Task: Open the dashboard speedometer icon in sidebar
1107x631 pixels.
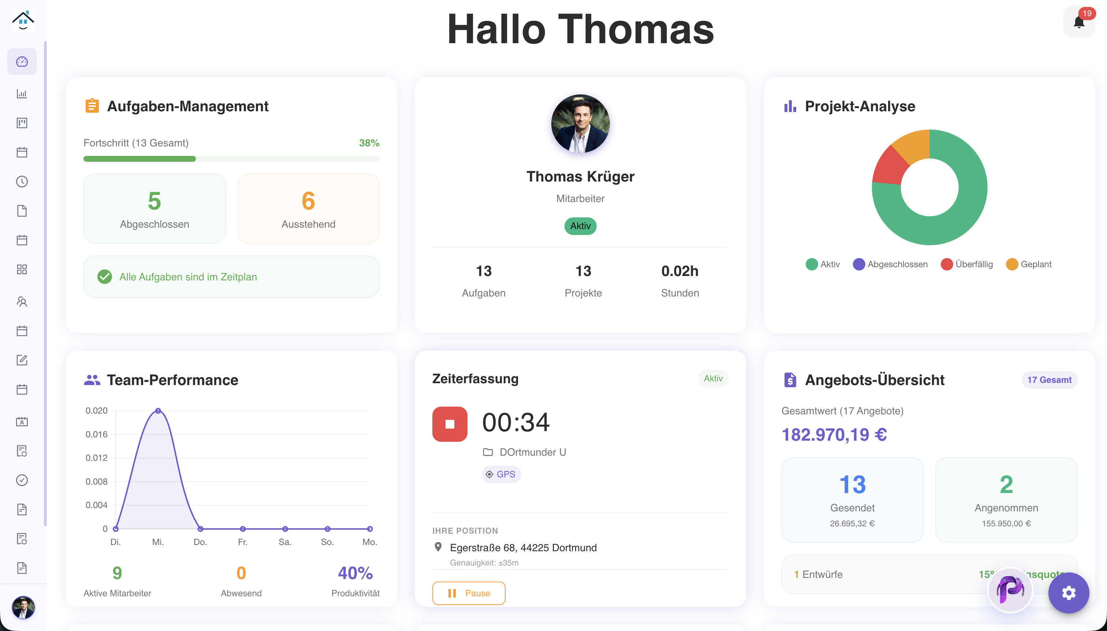Action: (x=22, y=61)
